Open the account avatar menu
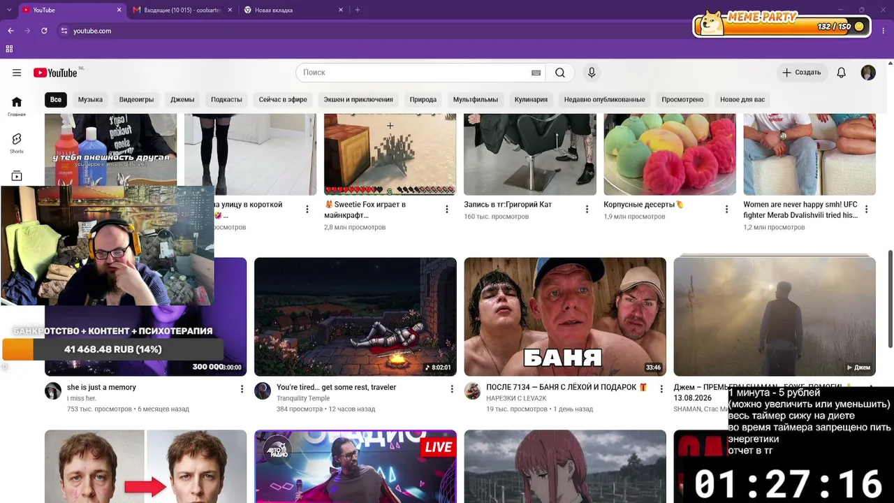 [868, 73]
